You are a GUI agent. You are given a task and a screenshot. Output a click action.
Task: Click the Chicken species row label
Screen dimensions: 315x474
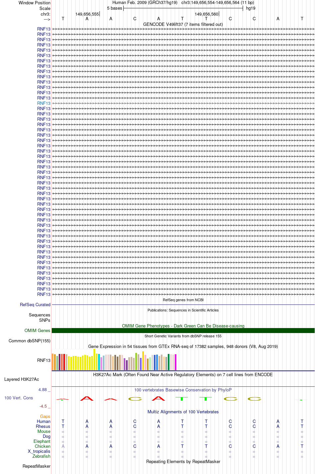click(42, 446)
